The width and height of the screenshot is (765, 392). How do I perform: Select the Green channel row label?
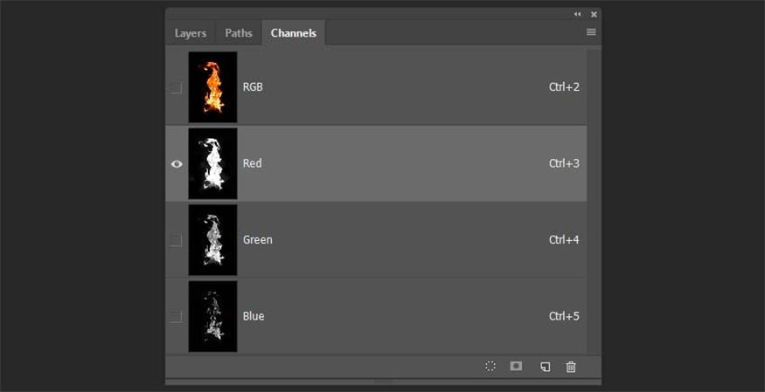coord(257,240)
